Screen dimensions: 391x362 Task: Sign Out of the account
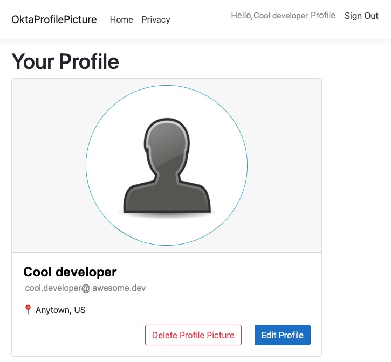click(361, 16)
